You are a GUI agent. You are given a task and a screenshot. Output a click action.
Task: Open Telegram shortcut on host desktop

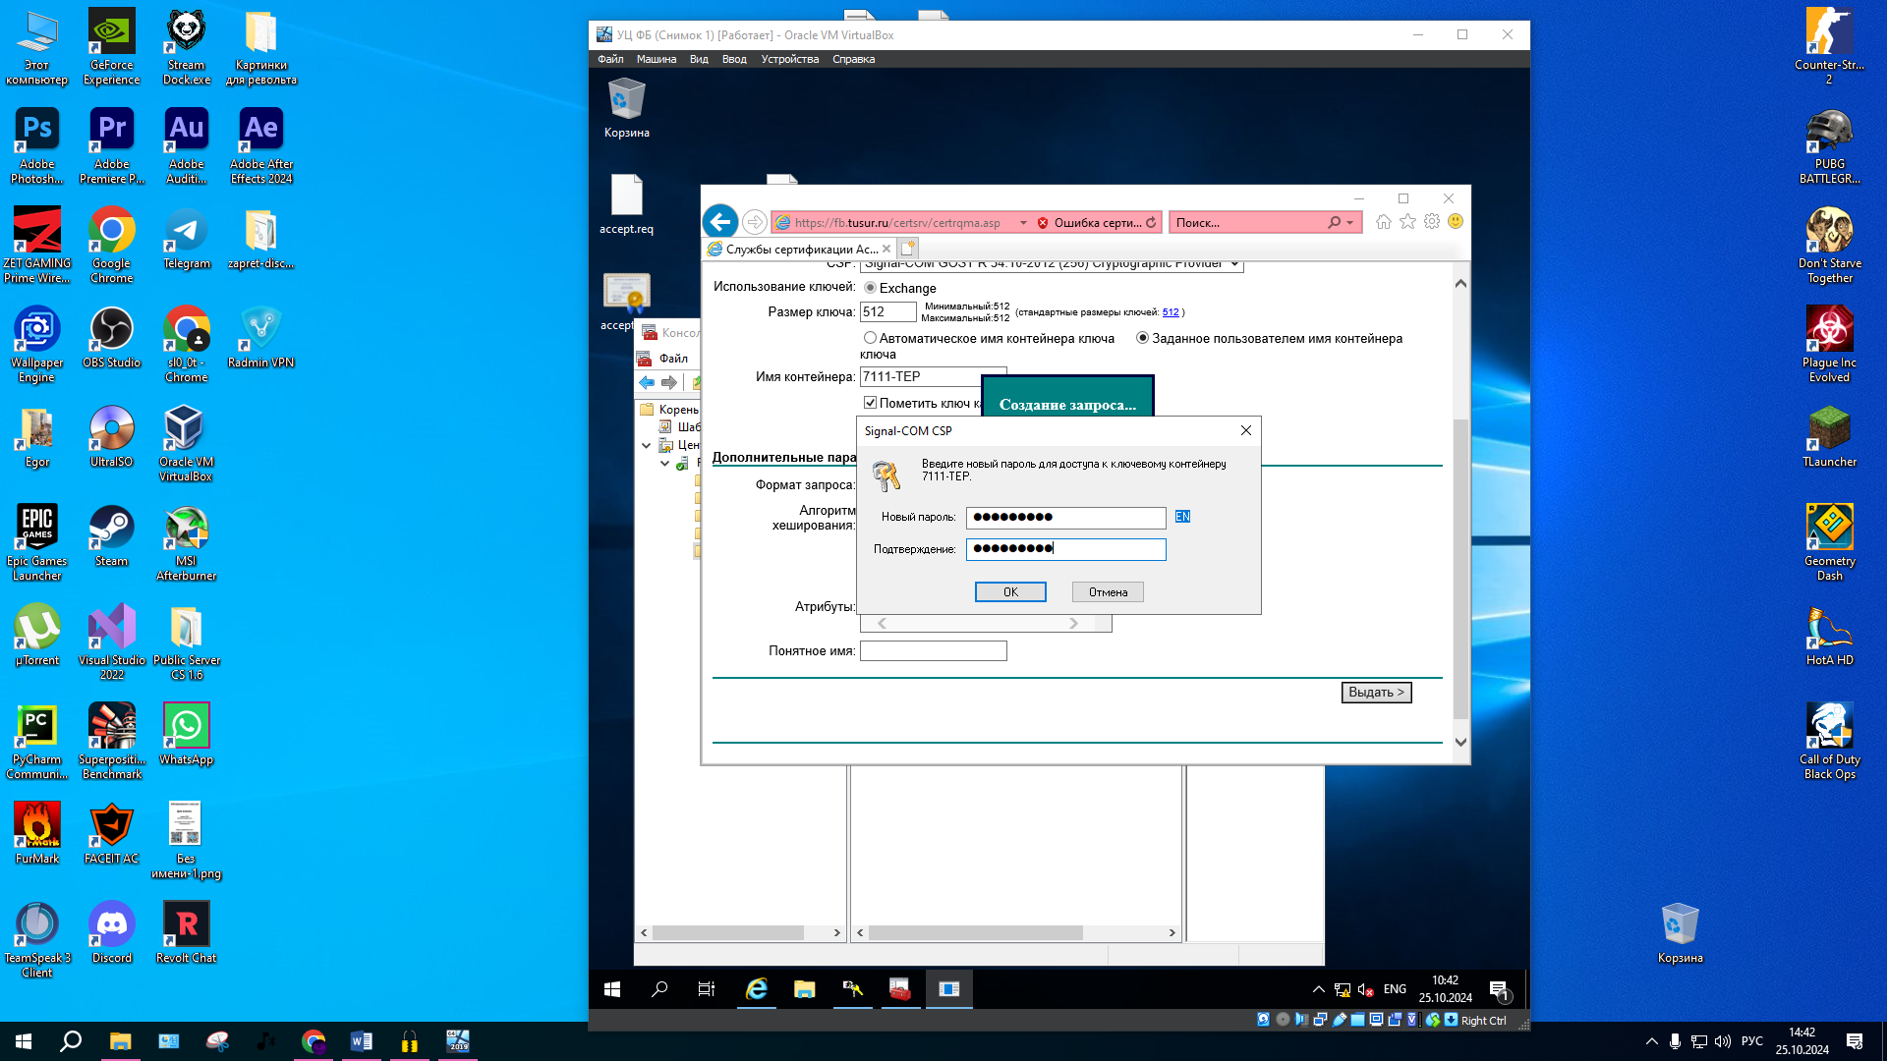click(x=186, y=238)
